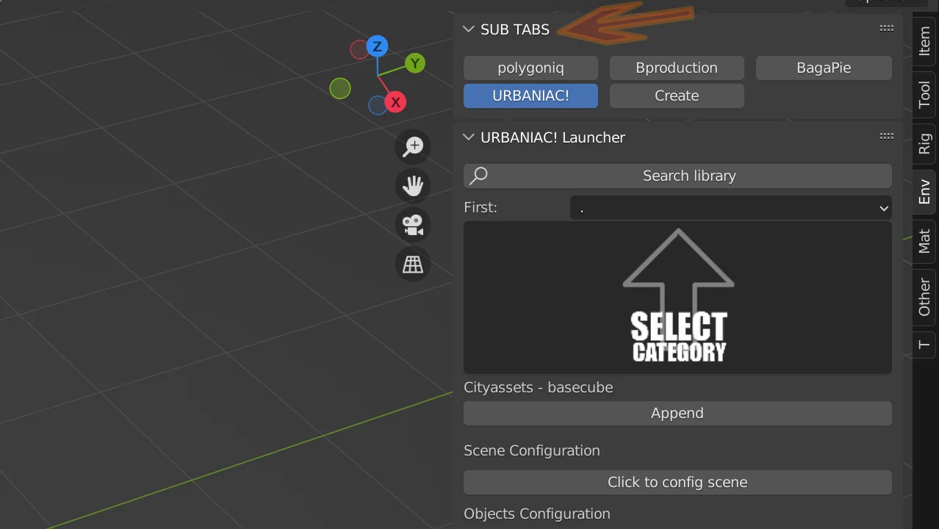Click the zoom viewport magnifier icon
939x529 pixels.
(x=413, y=146)
